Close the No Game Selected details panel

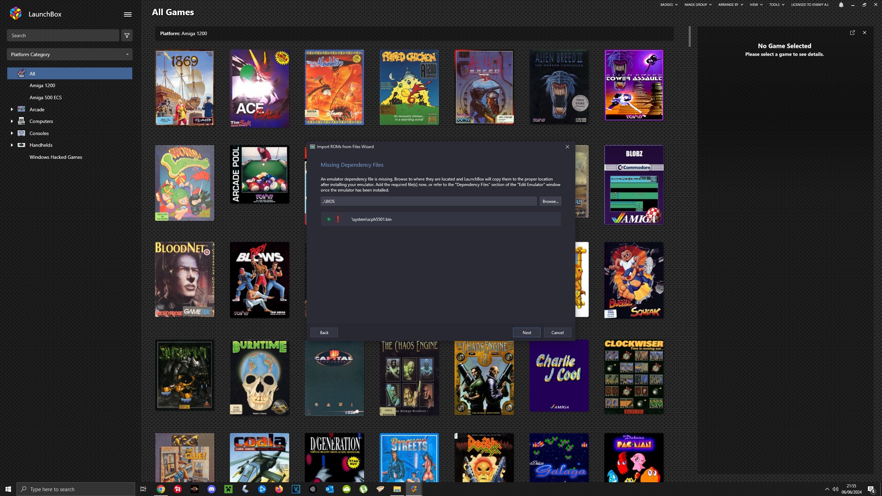[x=864, y=33]
